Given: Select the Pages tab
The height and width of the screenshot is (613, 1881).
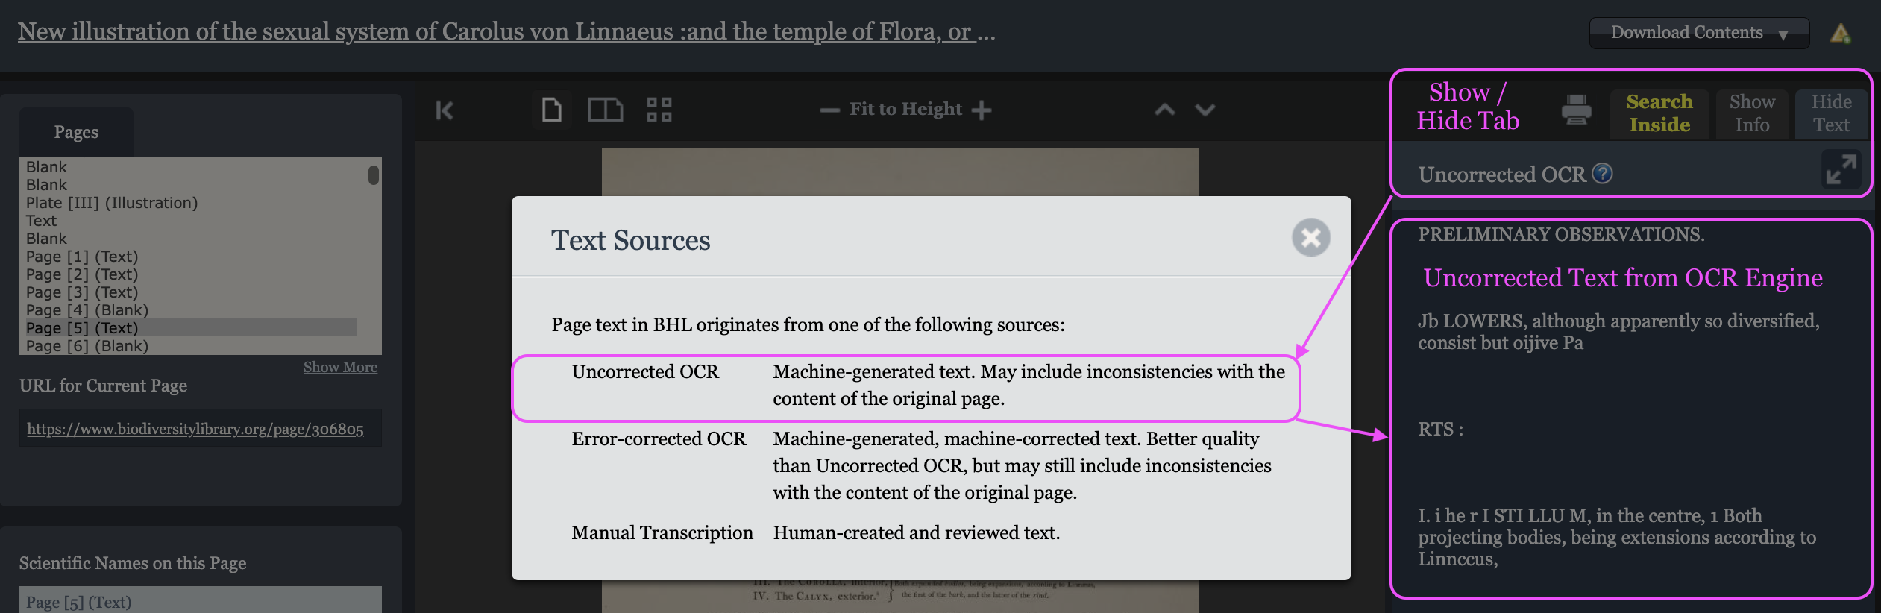Looking at the screenshot, I should point(76,132).
